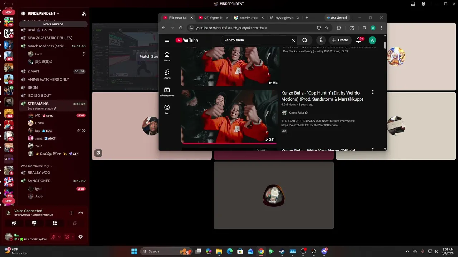Go back in Chrome browser
The image size is (458, 257).
click(x=164, y=28)
